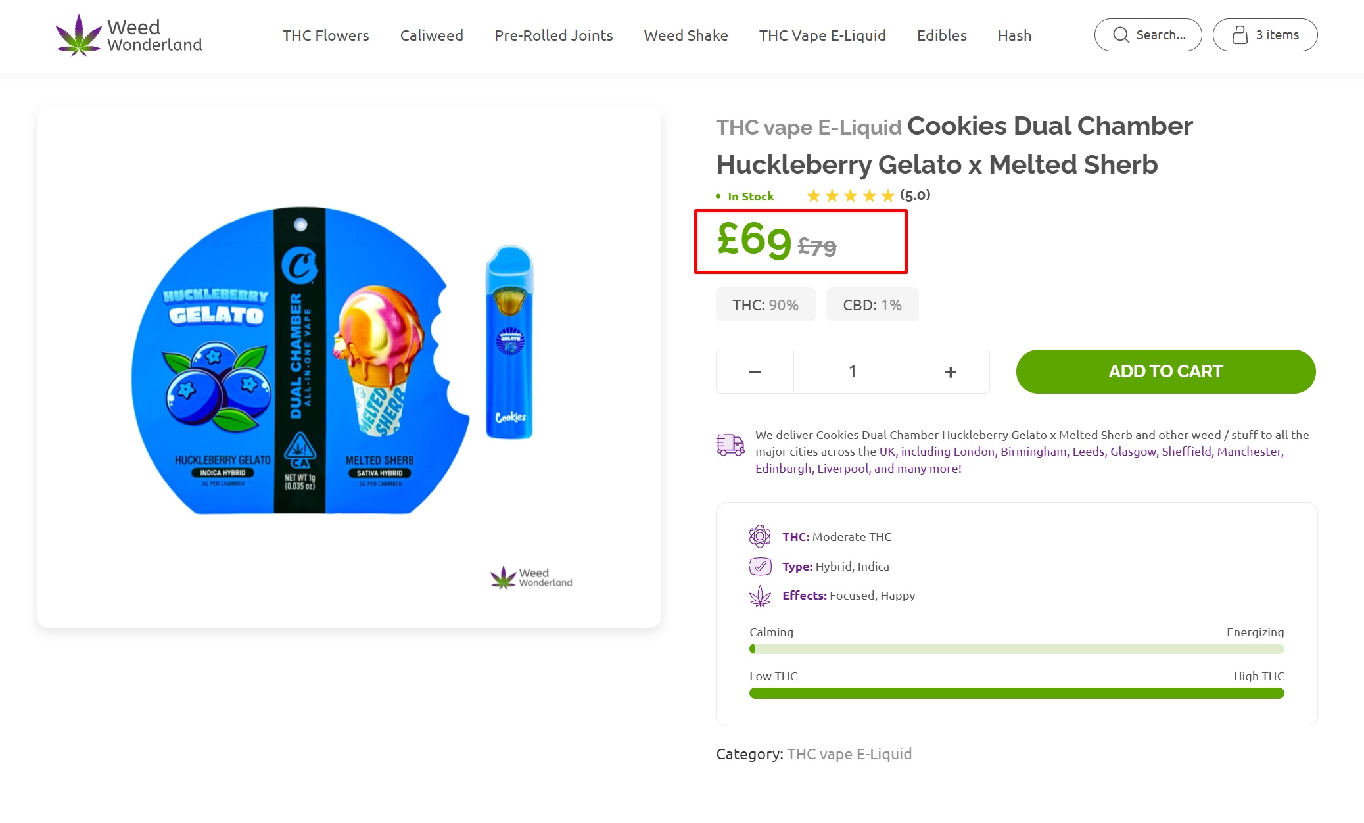Click the quantity number field
This screenshot has width=1364, height=823.
pos(853,372)
